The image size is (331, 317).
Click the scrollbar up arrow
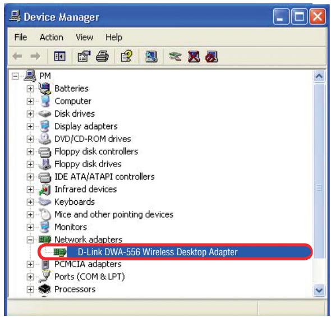319,76
